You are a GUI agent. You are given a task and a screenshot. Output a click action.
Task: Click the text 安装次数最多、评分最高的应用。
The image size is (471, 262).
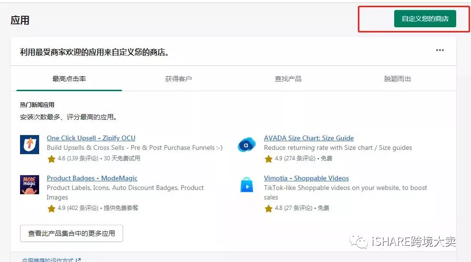tap(69, 117)
